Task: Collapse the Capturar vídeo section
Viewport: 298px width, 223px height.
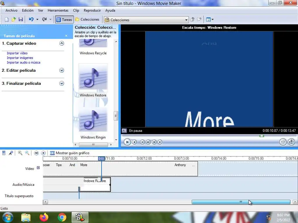Action: pyautogui.click(x=62, y=43)
